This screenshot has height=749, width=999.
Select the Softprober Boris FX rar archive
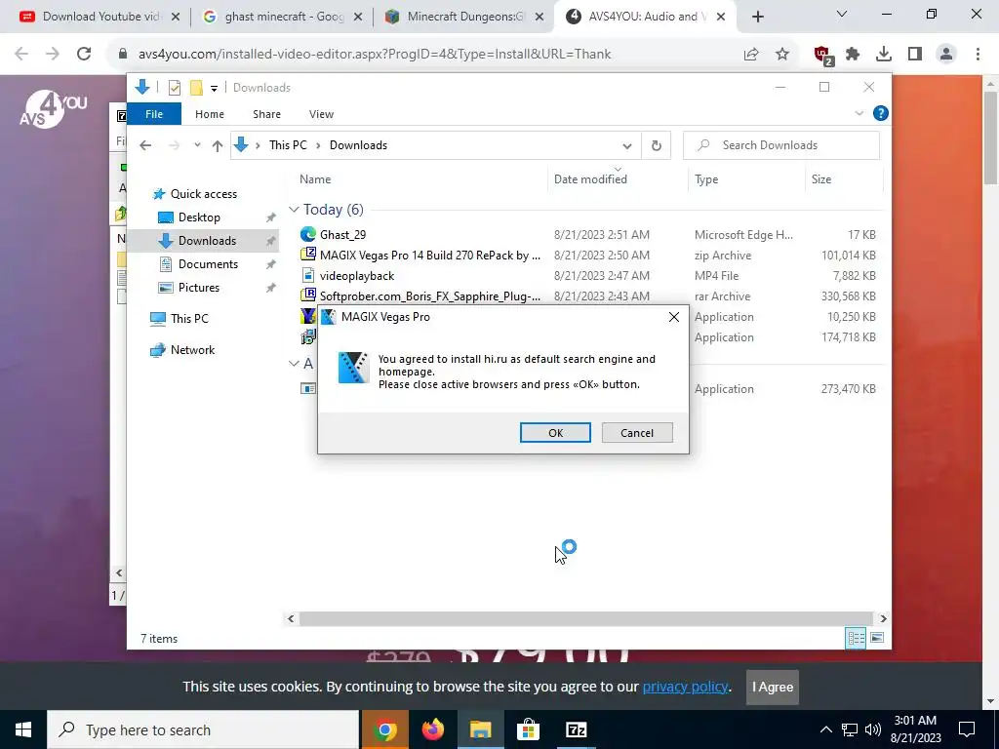pyautogui.click(x=586, y=296)
